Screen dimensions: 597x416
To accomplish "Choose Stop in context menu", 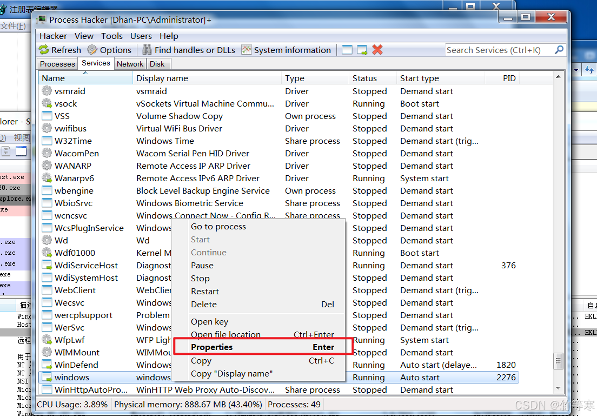I will pos(259,279).
